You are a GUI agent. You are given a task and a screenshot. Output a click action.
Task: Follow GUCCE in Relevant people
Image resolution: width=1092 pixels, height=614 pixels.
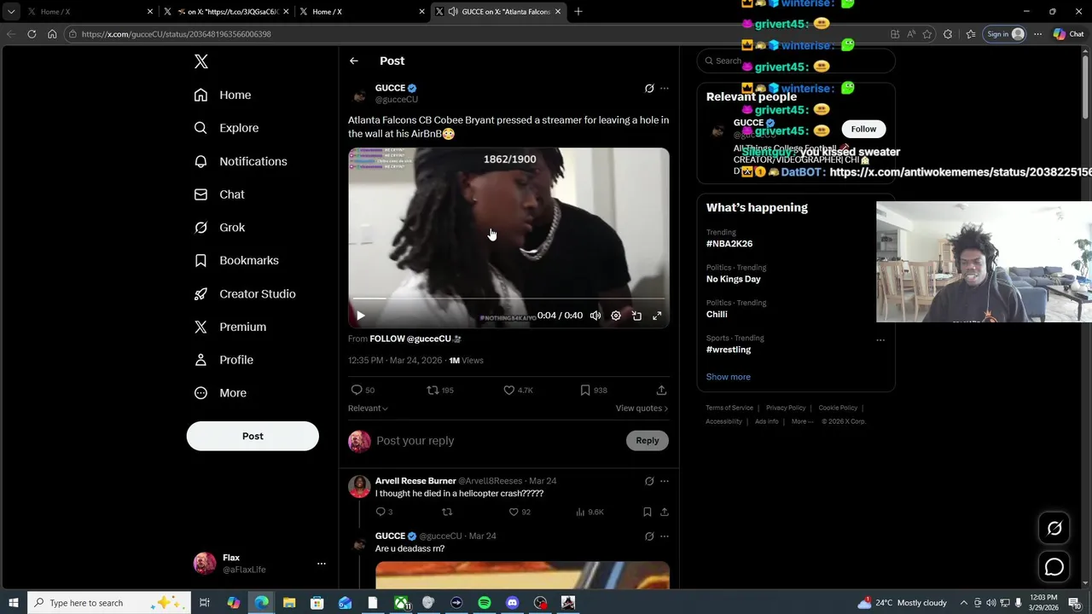pyautogui.click(x=863, y=129)
